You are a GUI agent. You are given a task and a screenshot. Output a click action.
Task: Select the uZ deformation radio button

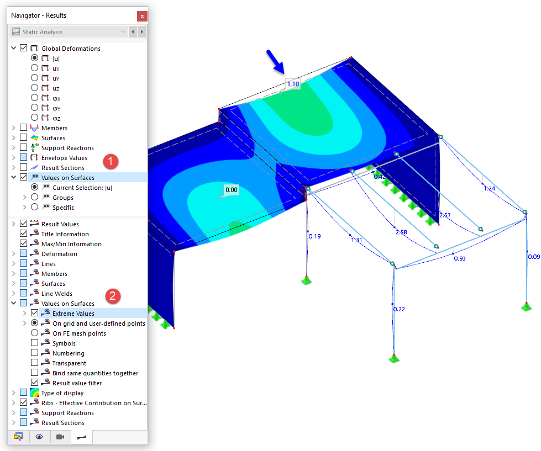(x=34, y=88)
